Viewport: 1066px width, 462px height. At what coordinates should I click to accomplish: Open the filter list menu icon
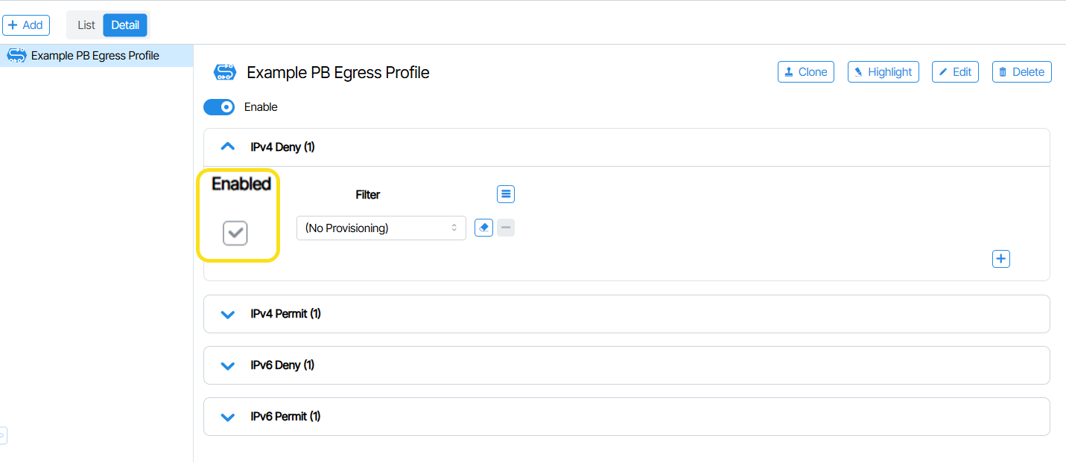[506, 194]
